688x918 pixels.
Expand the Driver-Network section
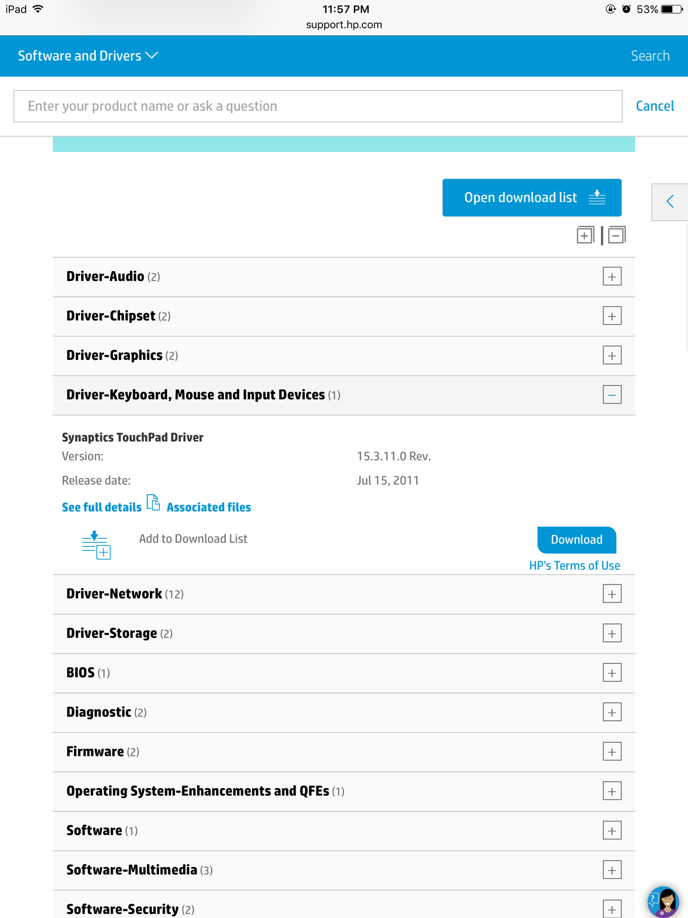611,593
